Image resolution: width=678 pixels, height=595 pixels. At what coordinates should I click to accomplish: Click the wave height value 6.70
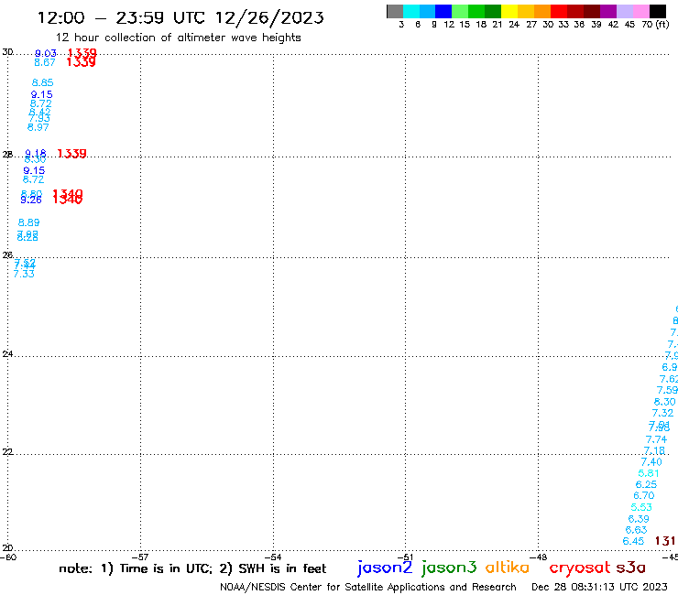pos(644,495)
